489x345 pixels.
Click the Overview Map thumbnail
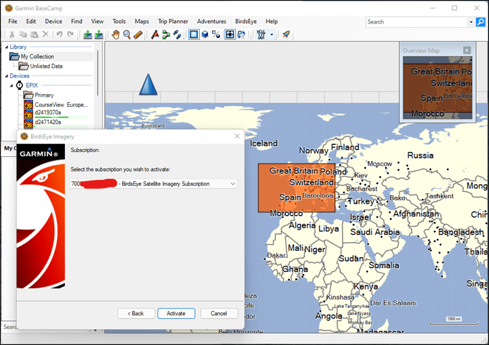(x=438, y=87)
